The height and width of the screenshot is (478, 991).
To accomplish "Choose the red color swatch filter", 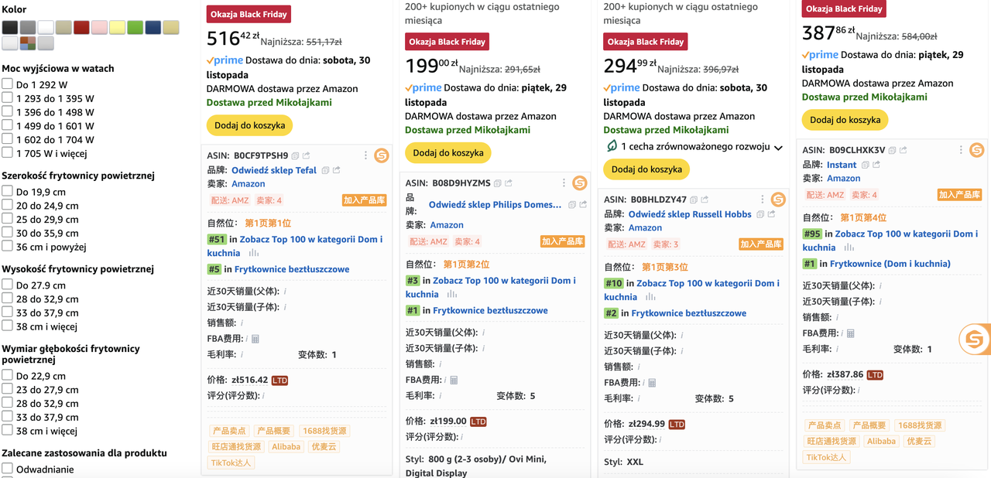I will click(x=81, y=27).
